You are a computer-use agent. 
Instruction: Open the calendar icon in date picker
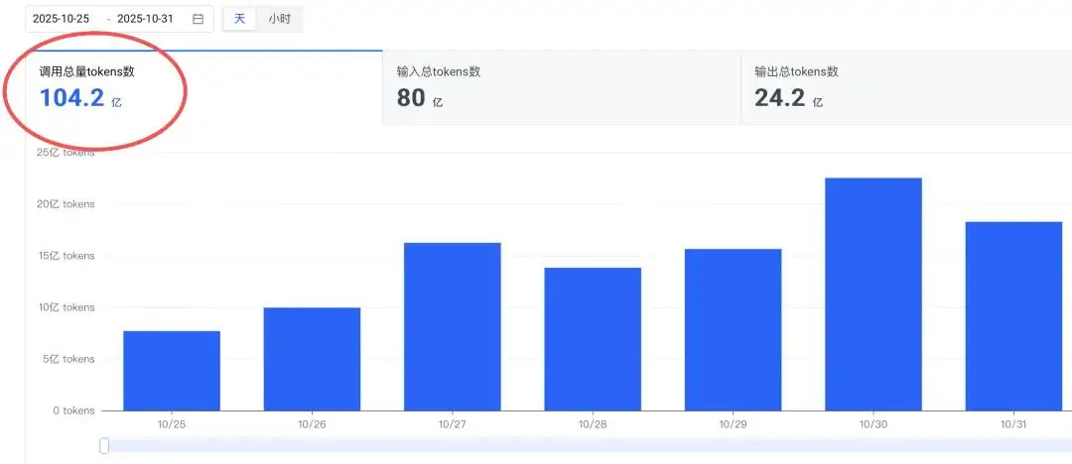(199, 19)
